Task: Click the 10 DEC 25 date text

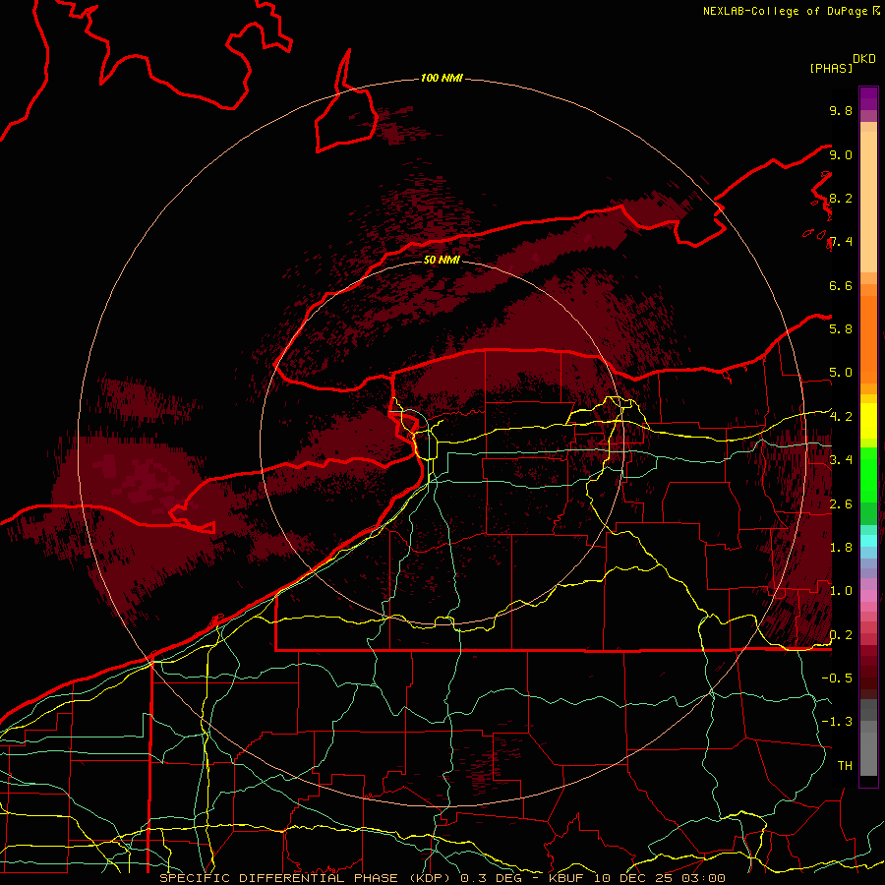Action: click(x=635, y=878)
